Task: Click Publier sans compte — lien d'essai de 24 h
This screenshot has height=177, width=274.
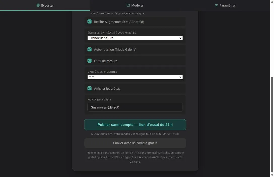Action: tap(135, 125)
